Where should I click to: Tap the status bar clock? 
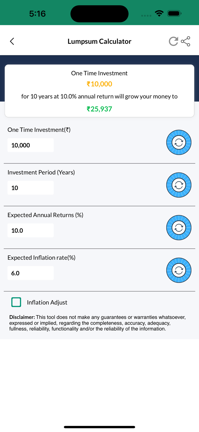tap(37, 14)
